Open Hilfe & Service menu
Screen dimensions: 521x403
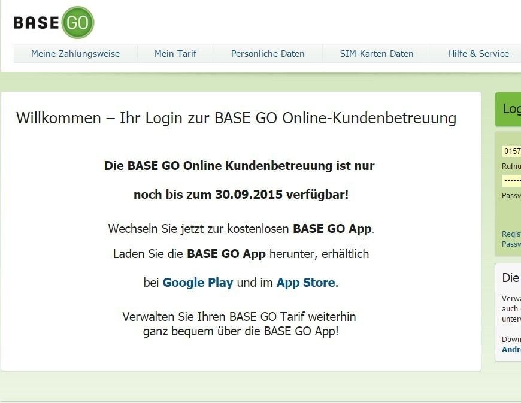click(x=478, y=53)
